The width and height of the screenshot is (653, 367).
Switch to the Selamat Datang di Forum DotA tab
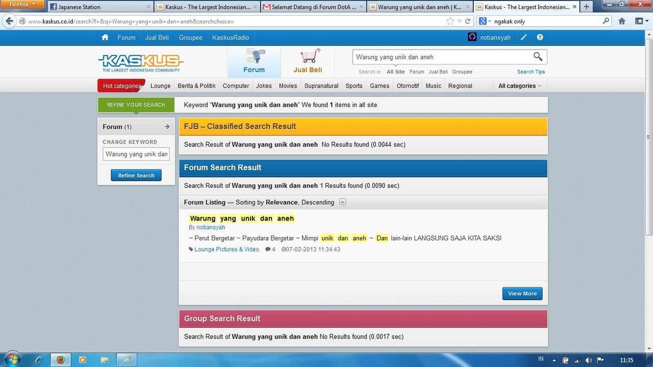click(x=313, y=7)
